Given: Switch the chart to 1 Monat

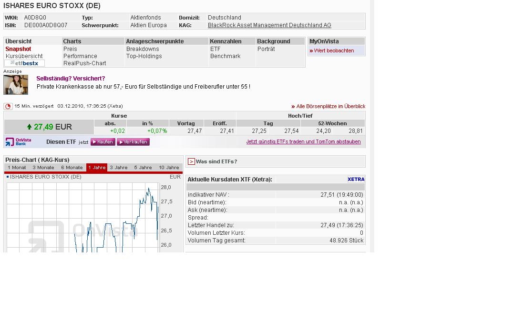Looking at the screenshot, I should click(17, 167).
